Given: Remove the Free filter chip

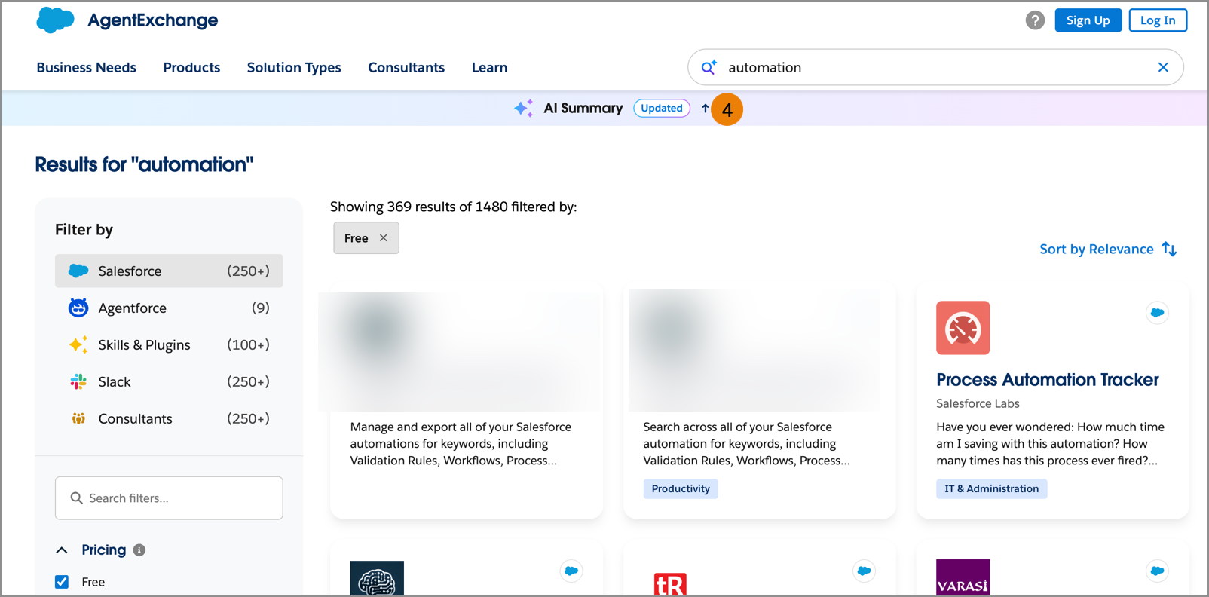Looking at the screenshot, I should pos(384,237).
